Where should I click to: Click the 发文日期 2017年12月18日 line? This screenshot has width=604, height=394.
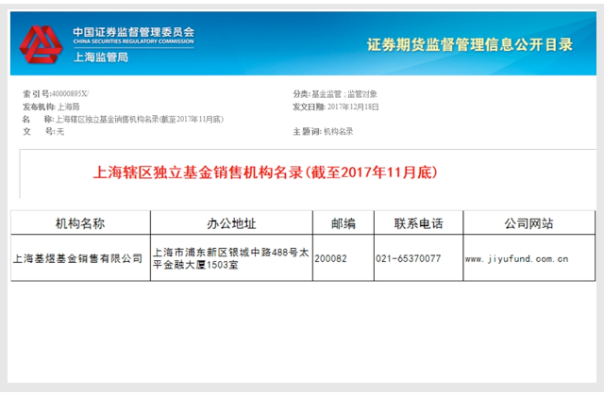pyautogui.click(x=336, y=107)
